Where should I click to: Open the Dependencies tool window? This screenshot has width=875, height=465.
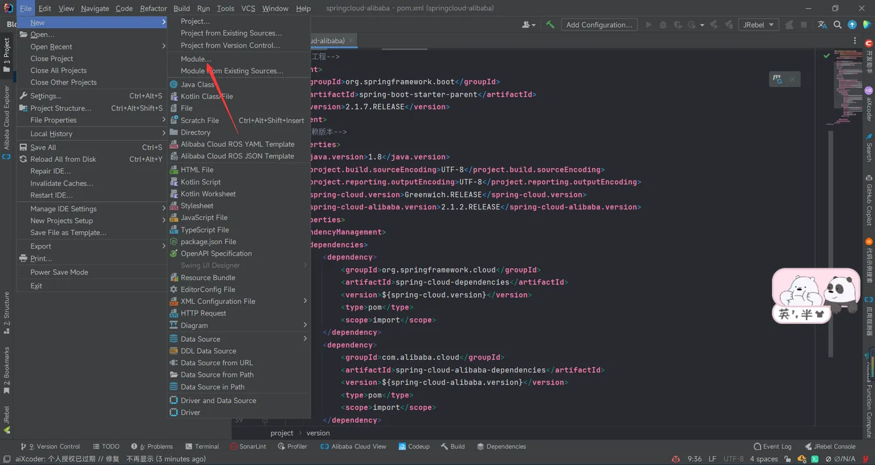[501, 446]
